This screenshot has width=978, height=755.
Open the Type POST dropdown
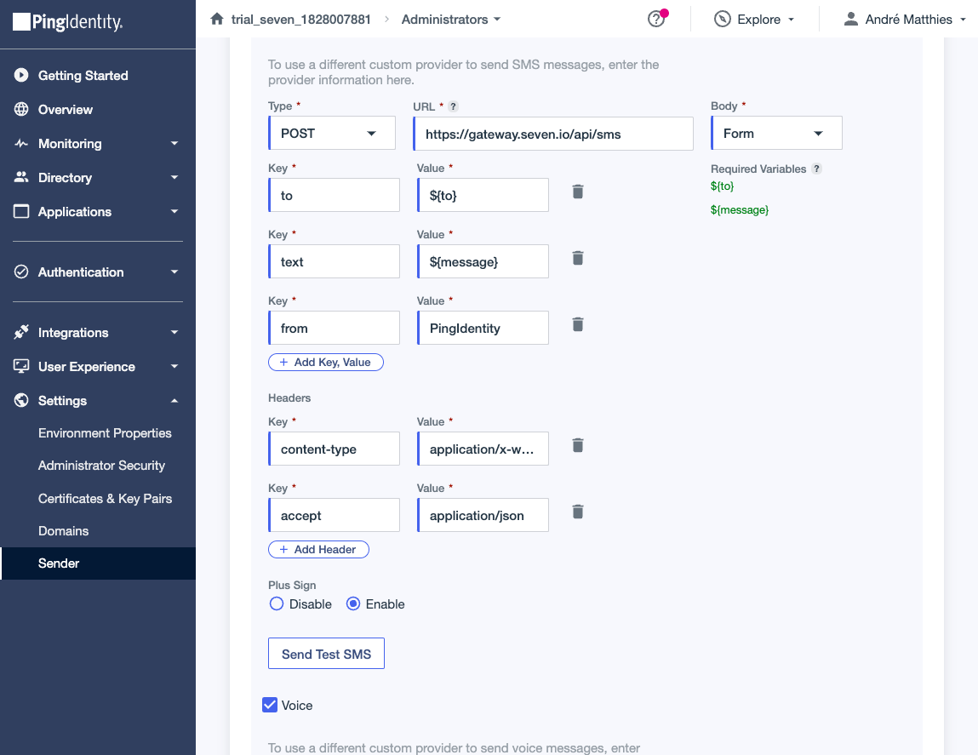(x=332, y=134)
